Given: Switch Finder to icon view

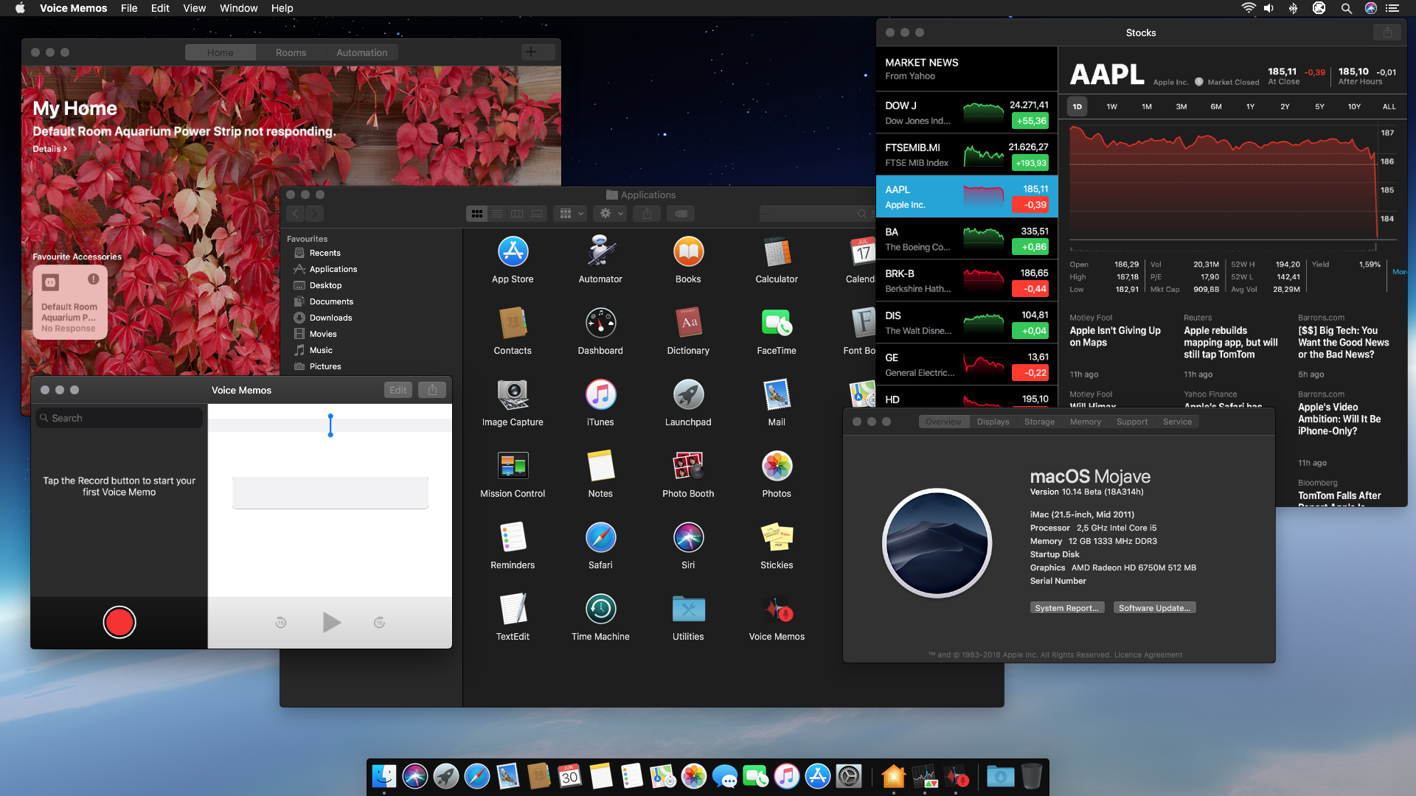Looking at the screenshot, I should point(477,214).
